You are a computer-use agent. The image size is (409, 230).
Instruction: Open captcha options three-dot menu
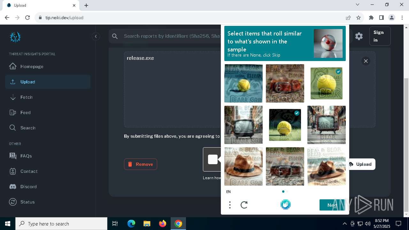(x=230, y=205)
